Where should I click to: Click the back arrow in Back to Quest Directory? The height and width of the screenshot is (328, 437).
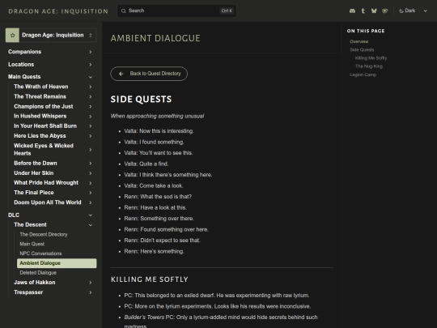121,74
